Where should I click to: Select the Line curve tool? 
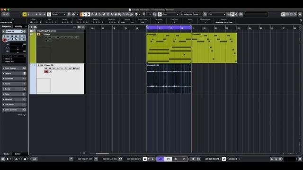tap(124, 15)
